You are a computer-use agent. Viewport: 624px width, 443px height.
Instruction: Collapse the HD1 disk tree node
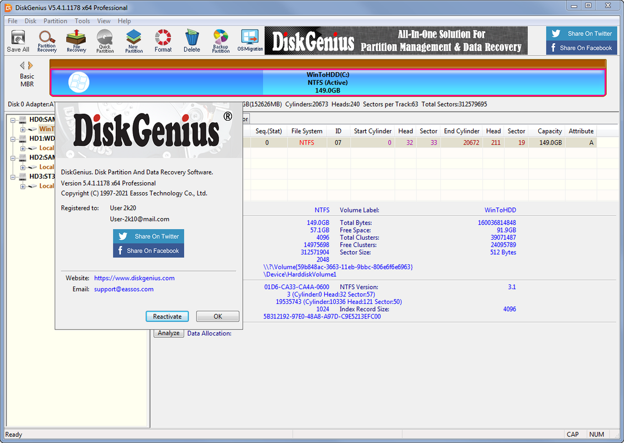point(13,139)
